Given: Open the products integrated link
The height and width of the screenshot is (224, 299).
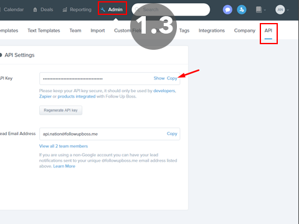Looking at the screenshot, I should tap(77, 96).
